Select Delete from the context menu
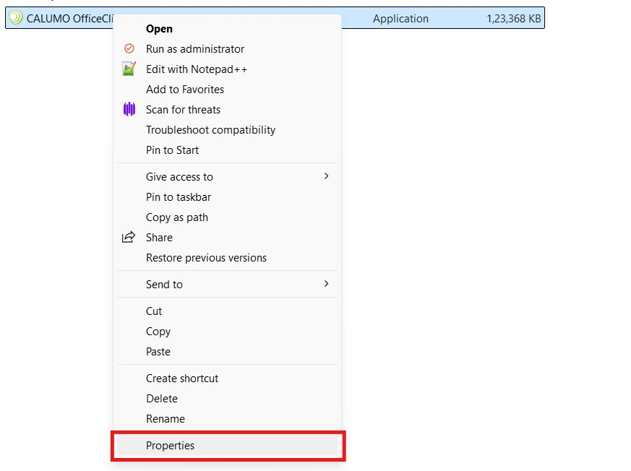631x471 pixels. click(162, 399)
